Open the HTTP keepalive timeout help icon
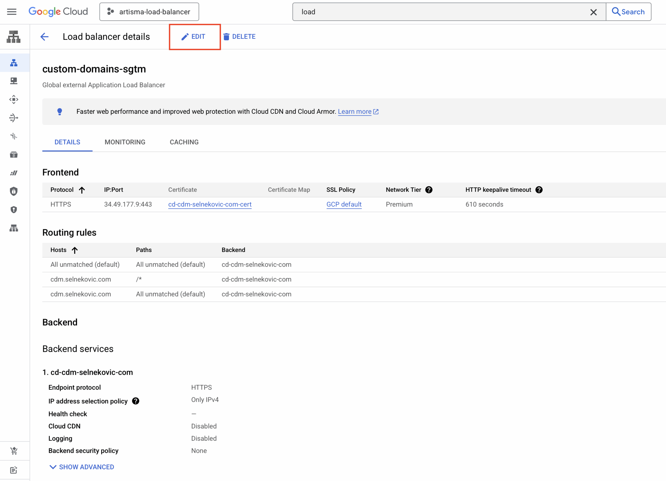 tap(539, 190)
